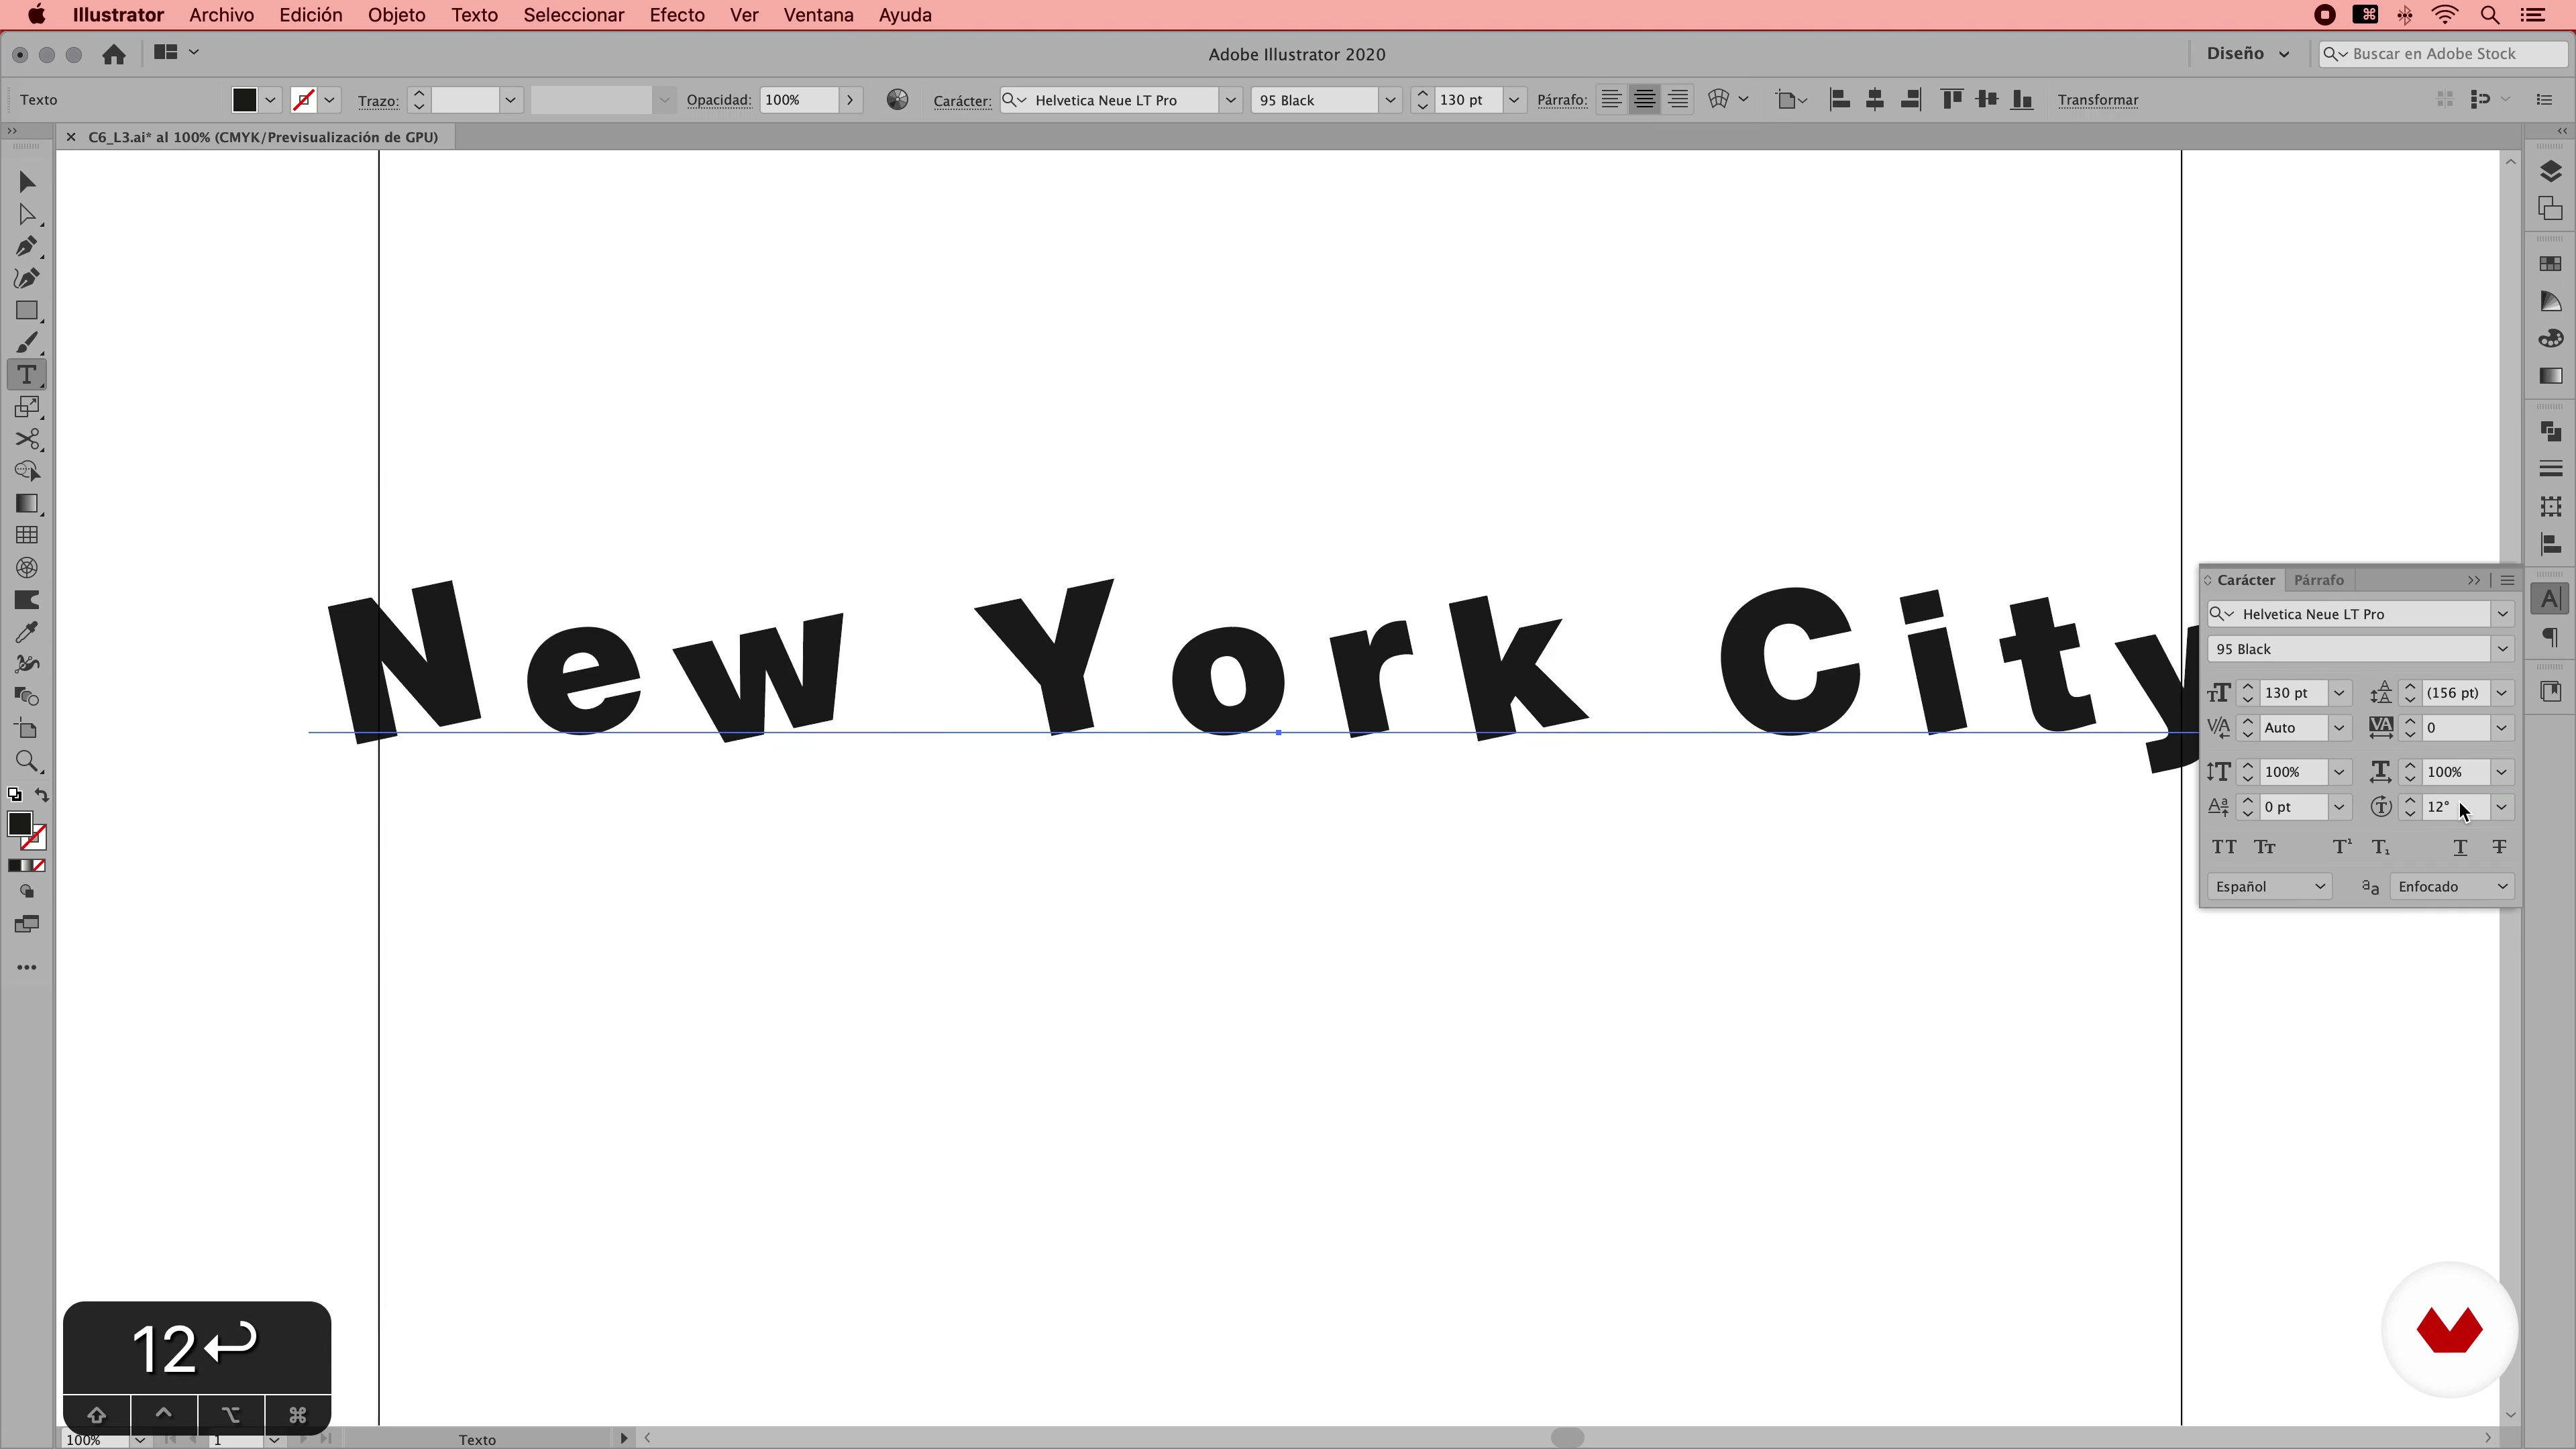Click the black fill box in toolbar
The height and width of the screenshot is (1449, 2576).
click(19, 824)
